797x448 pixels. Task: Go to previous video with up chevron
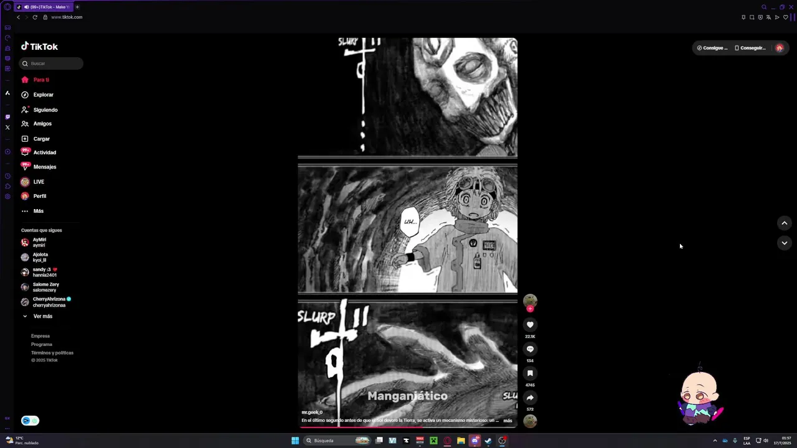[784, 223]
